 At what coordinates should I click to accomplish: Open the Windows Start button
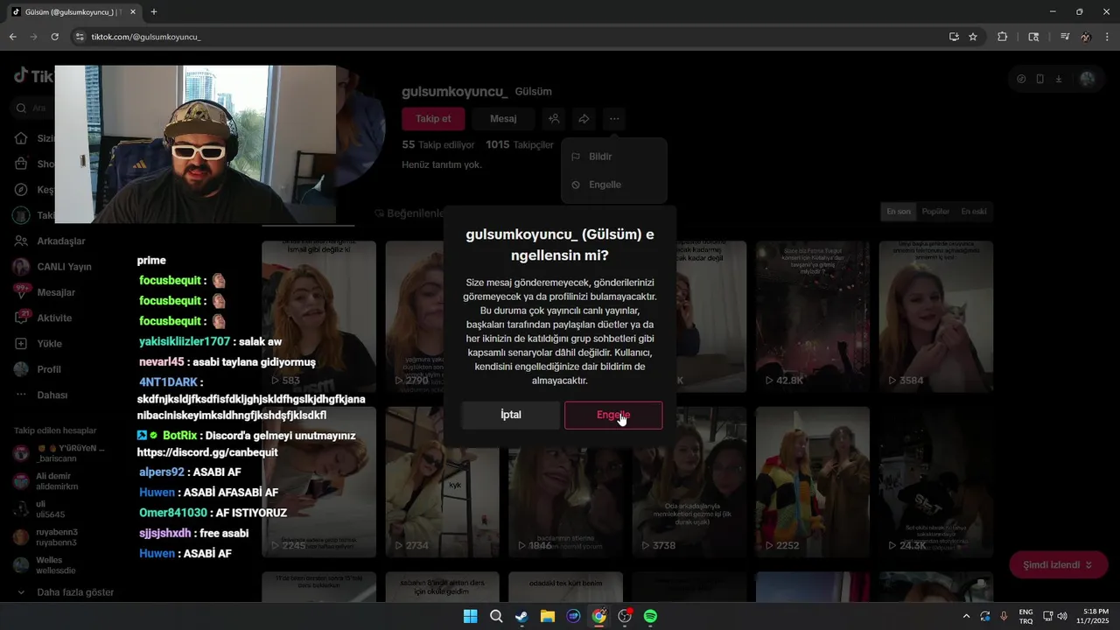point(470,616)
